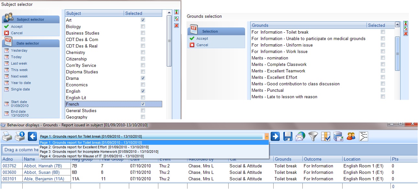Click Accept in the Grounds selection panel
This screenshot has width=418, height=190.
(x=202, y=38)
